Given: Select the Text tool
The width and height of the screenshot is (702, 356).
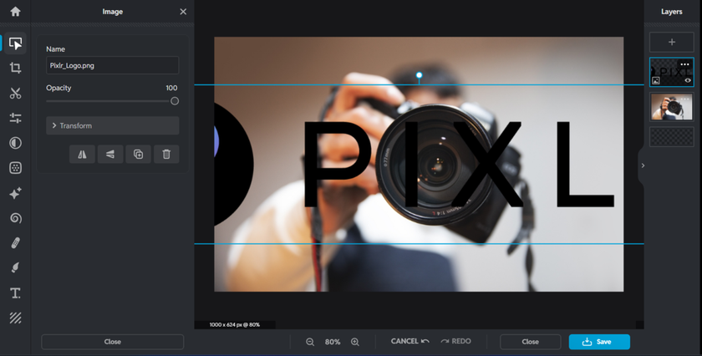Looking at the screenshot, I should 15,292.
